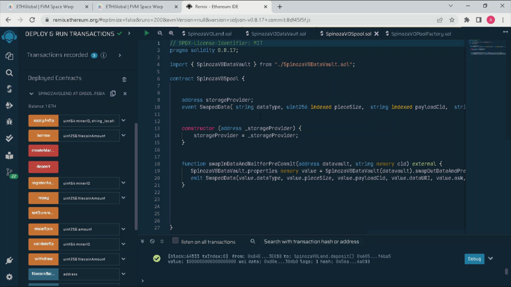The image size is (511, 287).
Task: Toggle editor panel width arrow icon
Action: pyautogui.click(x=505, y=32)
